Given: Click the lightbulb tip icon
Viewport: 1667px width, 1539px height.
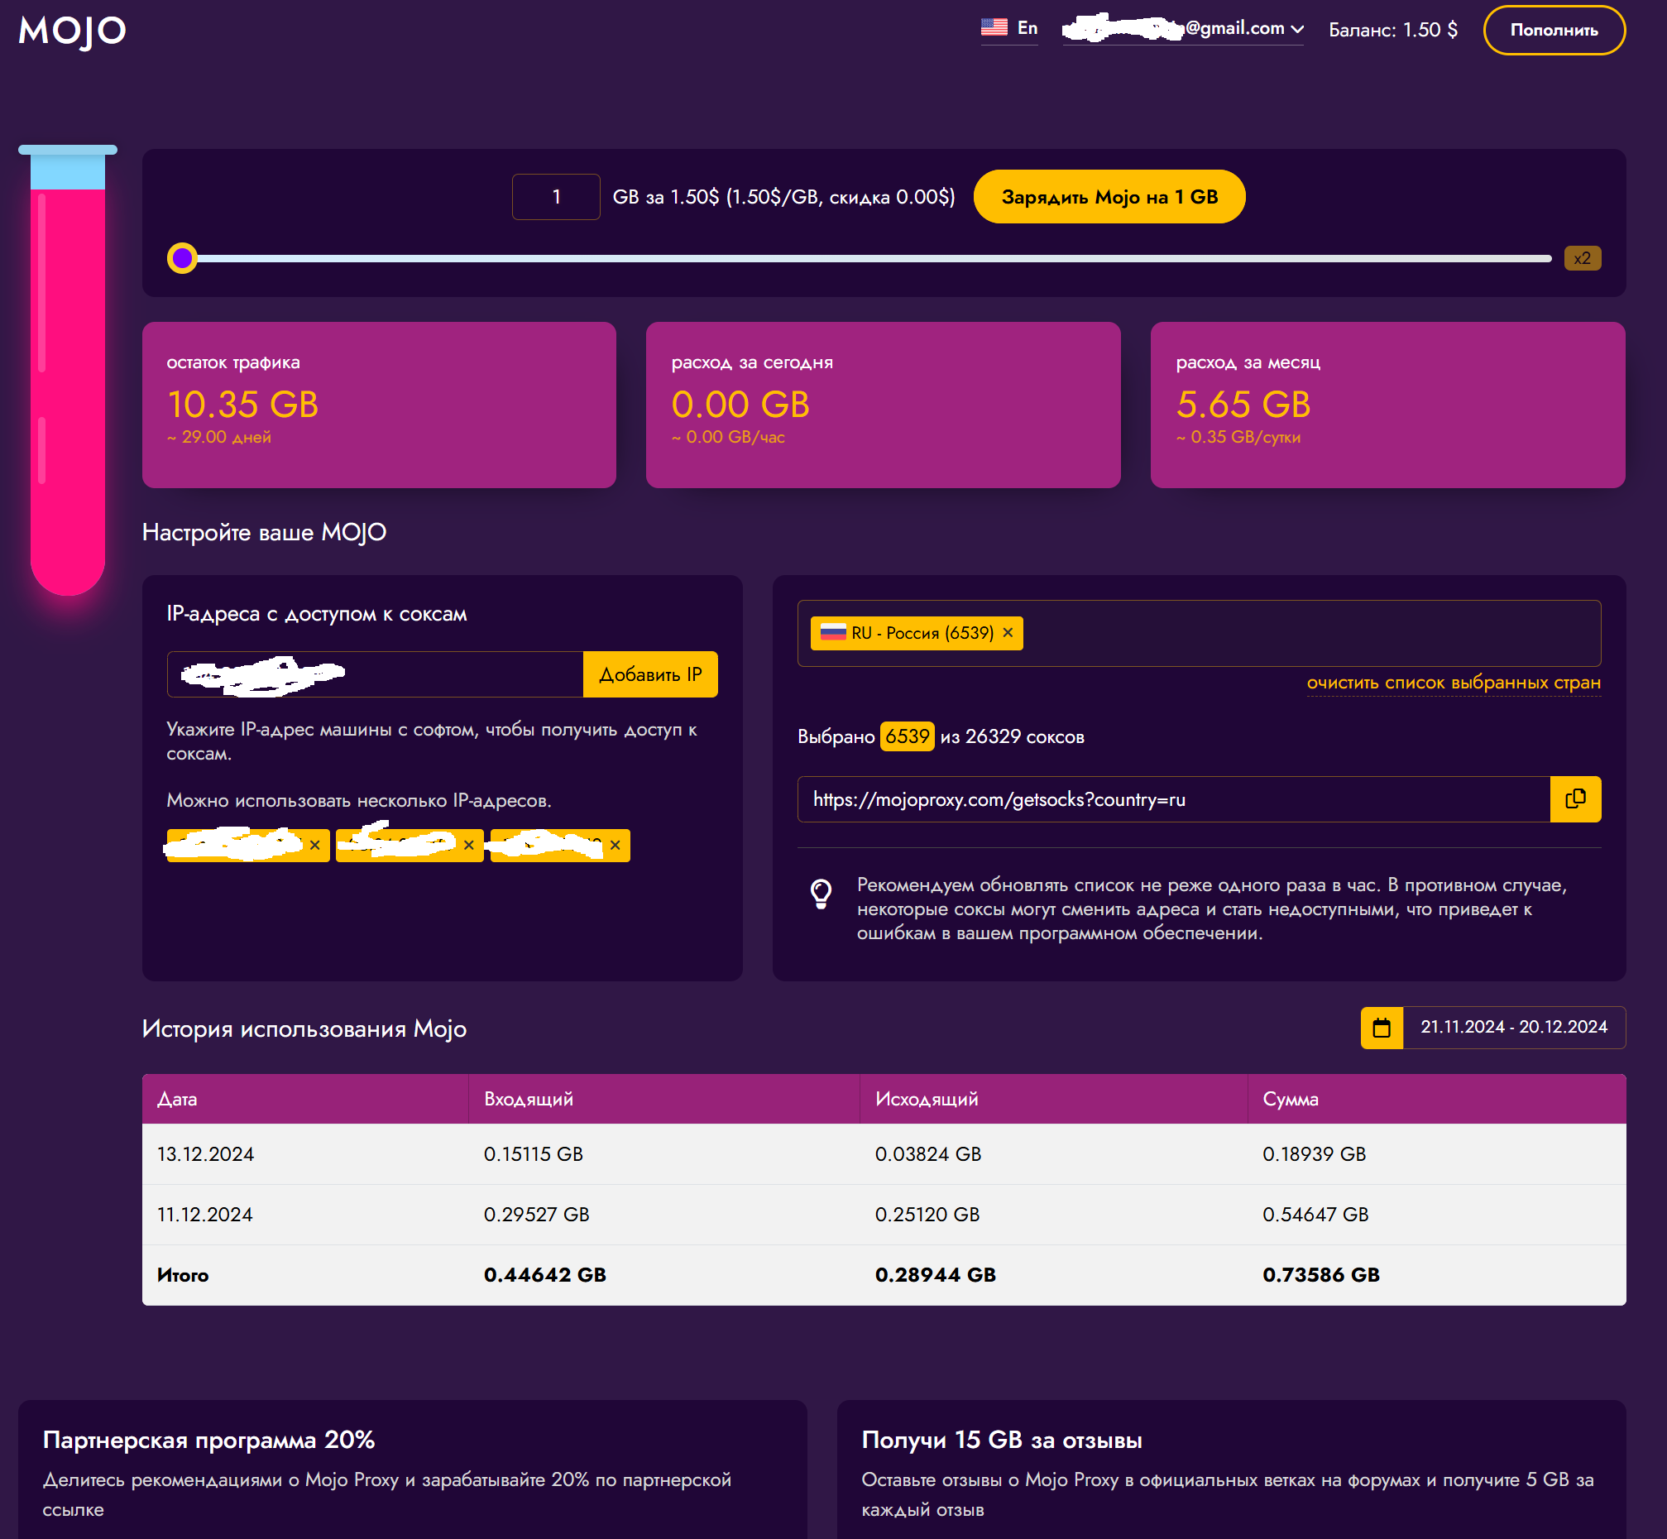Looking at the screenshot, I should pos(821,894).
